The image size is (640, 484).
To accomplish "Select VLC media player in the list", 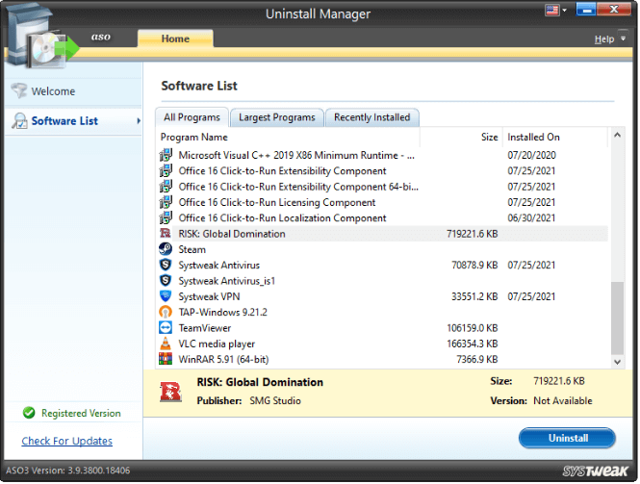I will [x=383, y=344].
